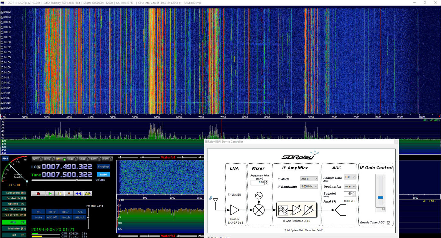This screenshot has width=441, height=238.
Task: Open Soundcard [F5] settings
Action: pos(14,193)
